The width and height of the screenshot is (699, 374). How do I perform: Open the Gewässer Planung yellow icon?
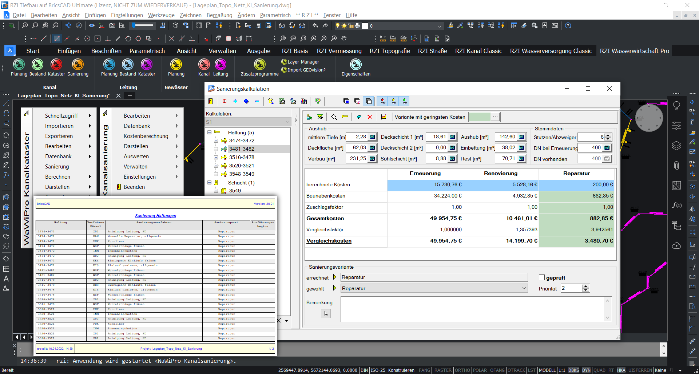(176, 65)
